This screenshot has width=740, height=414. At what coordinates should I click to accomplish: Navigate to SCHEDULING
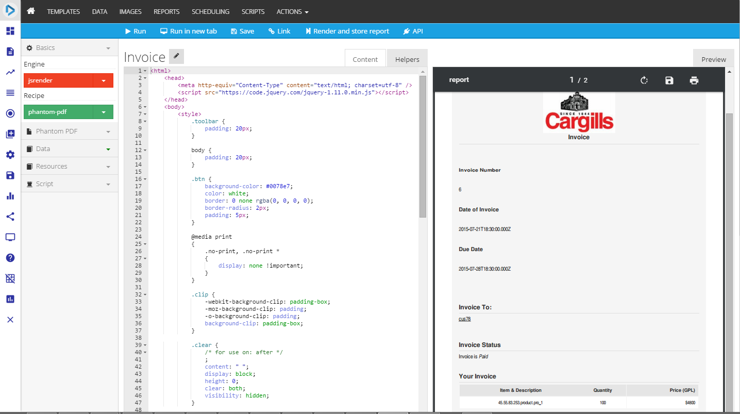tap(210, 11)
